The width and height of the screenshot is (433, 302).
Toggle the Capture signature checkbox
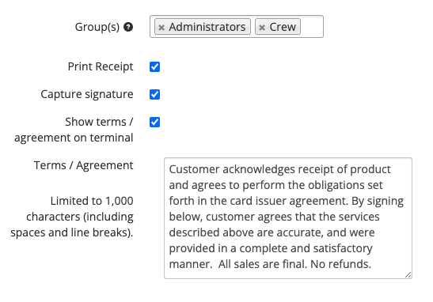coord(154,94)
